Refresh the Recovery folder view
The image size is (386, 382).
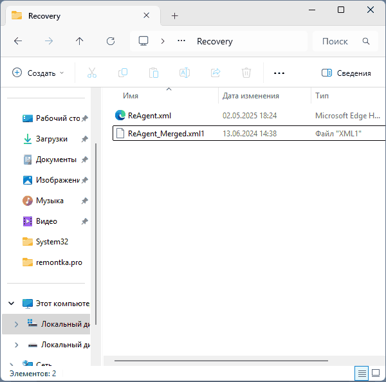click(x=111, y=41)
